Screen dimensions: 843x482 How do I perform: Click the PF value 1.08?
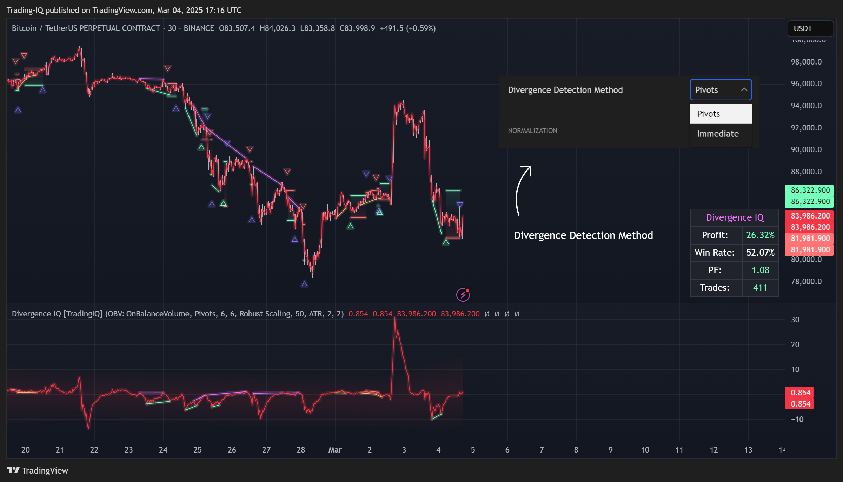click(760, 270)
